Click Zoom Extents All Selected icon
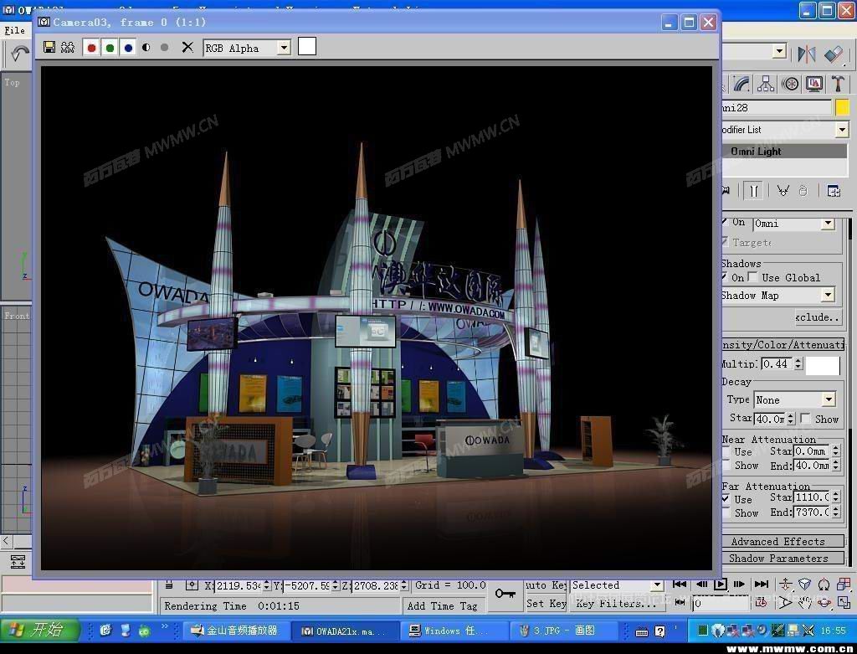 point(844,584)
